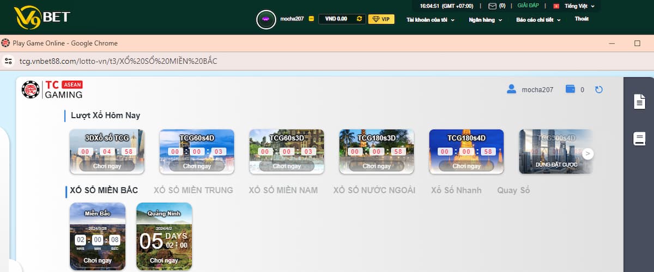This screenshot has height=272, width=654.
Task: Open the TCG180s3D game card
Action: click(x=377, y=152)
